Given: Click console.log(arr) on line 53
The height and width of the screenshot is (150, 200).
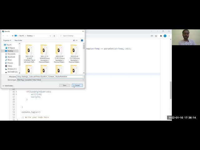Looking at the screenshot, I should (31, 112).
